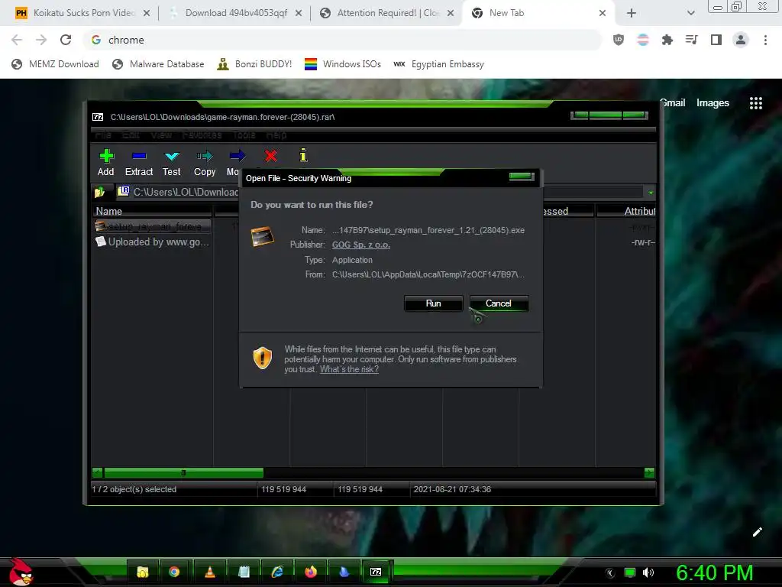This screenshot has height=587, width=782.
Task: Click the yellow Info toolbar icon
Action: click(x=302, y=155)
